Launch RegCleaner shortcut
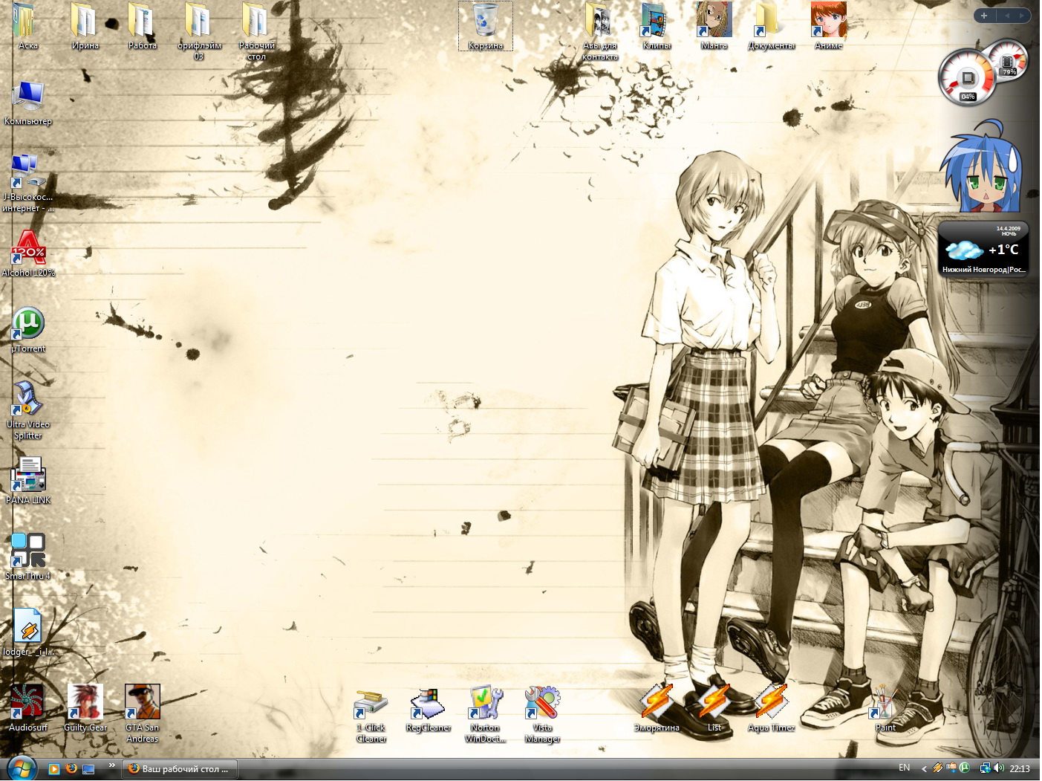This screenshot has width=1042, height=781. [x=429, y=710]
